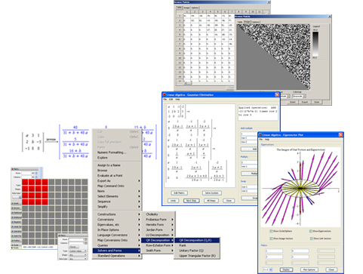Click the first matrix entry input field
This screenshot has width=363, height=274.
pyautogui.click(x=274, y=251)
